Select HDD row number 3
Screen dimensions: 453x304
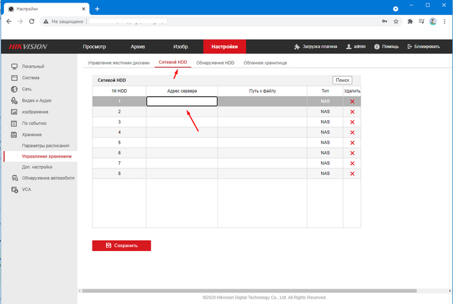tap(119, 122)
